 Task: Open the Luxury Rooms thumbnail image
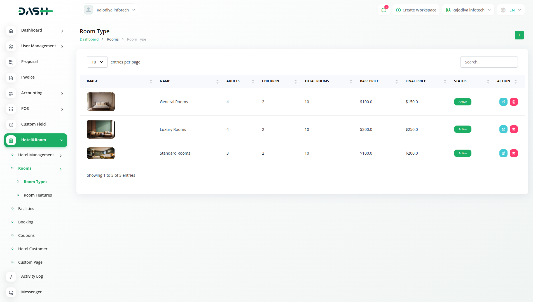pos(101,129)
